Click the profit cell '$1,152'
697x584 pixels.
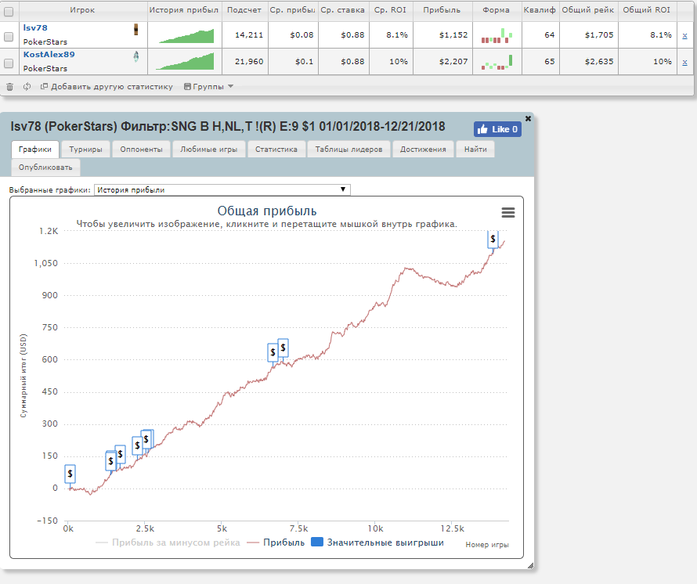tap(453, 34)
